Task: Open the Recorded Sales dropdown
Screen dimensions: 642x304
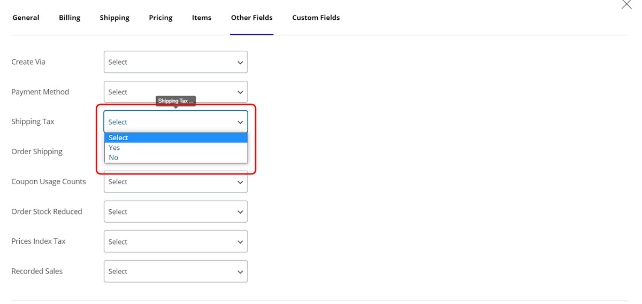Action: 175,272
